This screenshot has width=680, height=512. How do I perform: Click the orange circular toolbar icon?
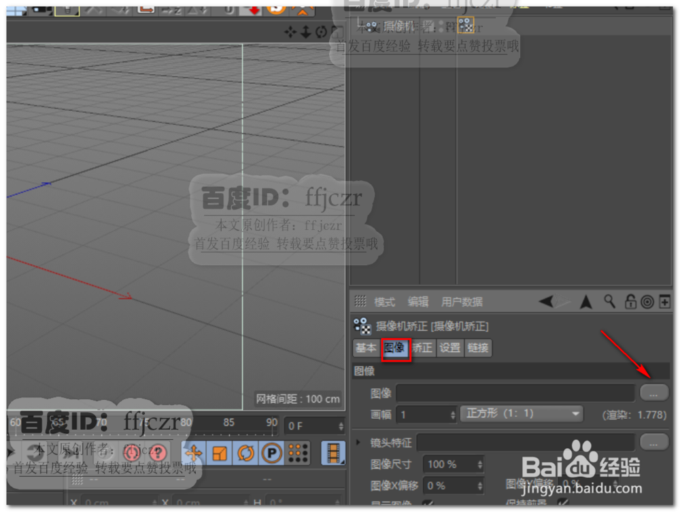[x=277, y=10]
